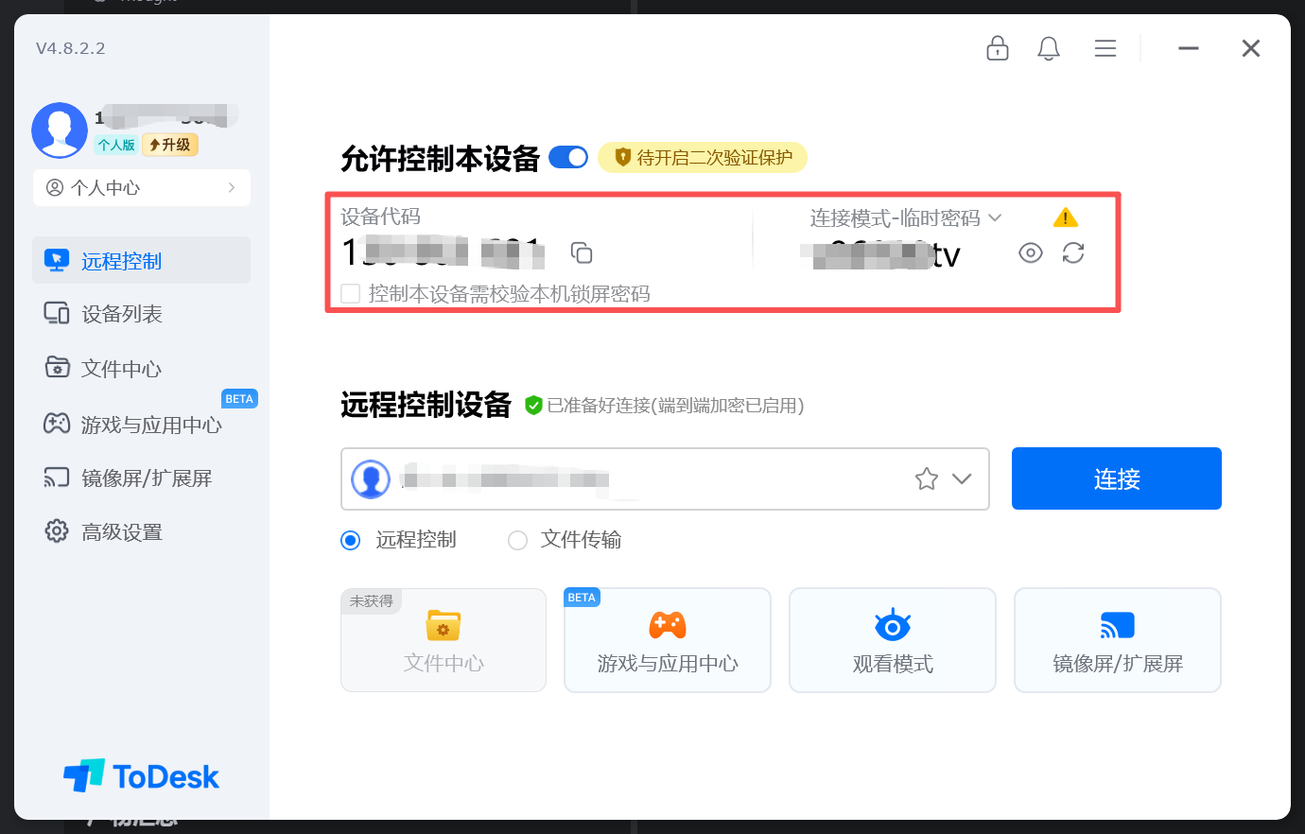Open the hamburger menu
Viewport: 1305px width, 834px height.
pyautogui.click(x=1105, y=48)
